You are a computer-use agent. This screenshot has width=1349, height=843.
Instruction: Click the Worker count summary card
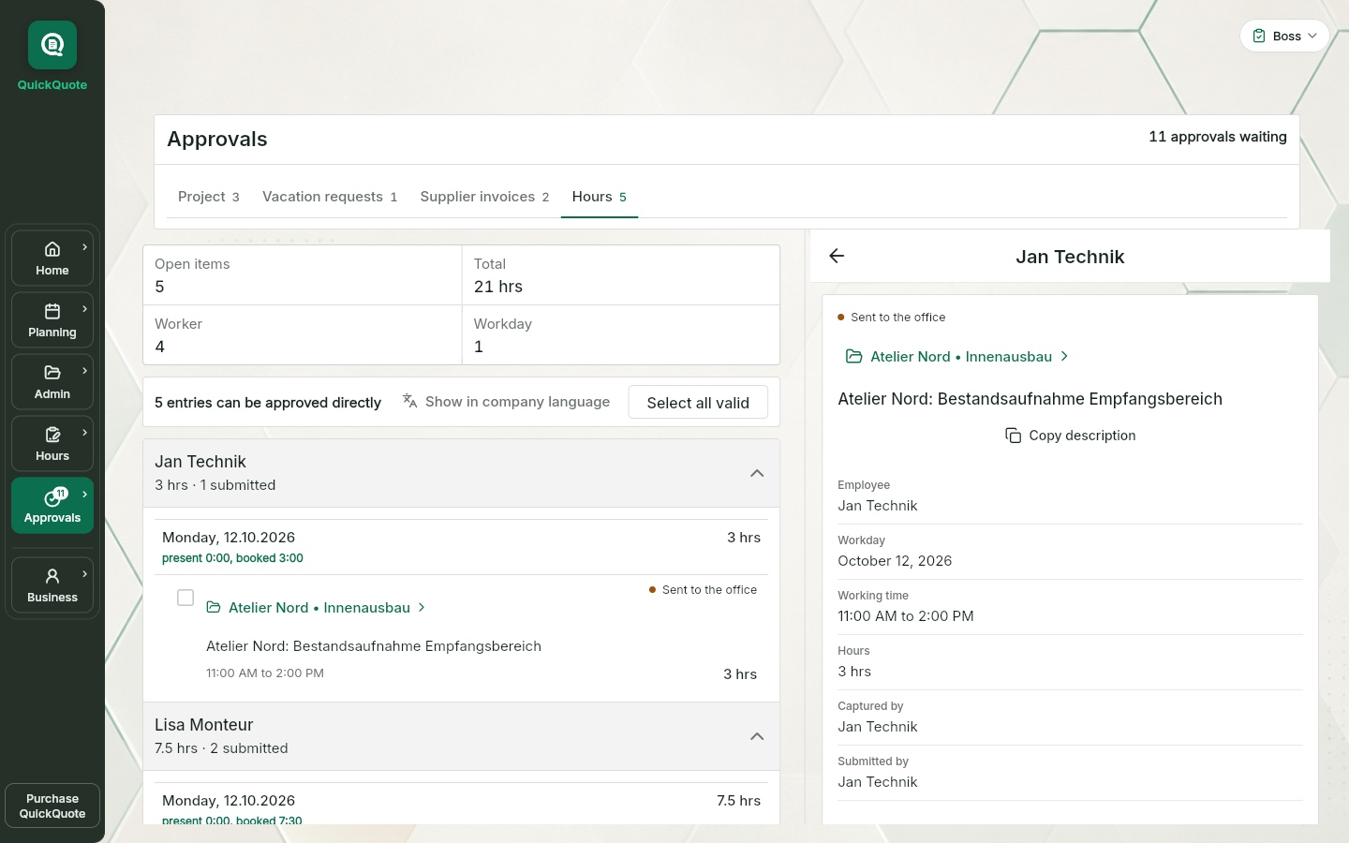pyautogui.click(x=303, y=335)
